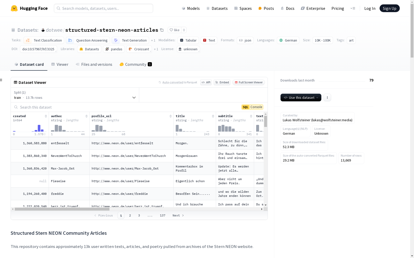Viewport: 414px width, 258px height.
Task: Expand additional tasks +1
Action: tap(153, 40)
